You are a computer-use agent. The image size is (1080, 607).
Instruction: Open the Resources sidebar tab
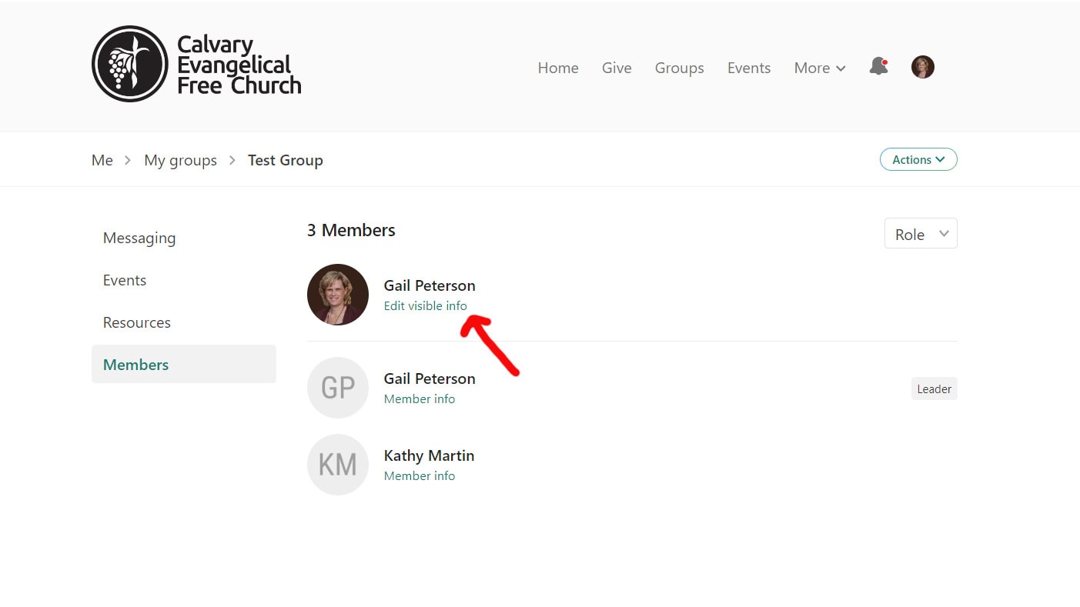coord(137,322)
